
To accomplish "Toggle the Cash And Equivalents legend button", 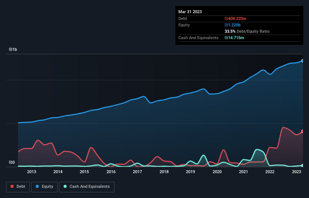I will click(87, 187).
